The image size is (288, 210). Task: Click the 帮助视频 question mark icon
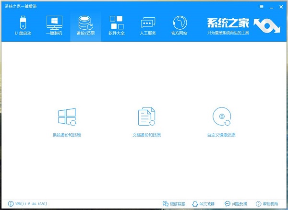coord(258,204)
